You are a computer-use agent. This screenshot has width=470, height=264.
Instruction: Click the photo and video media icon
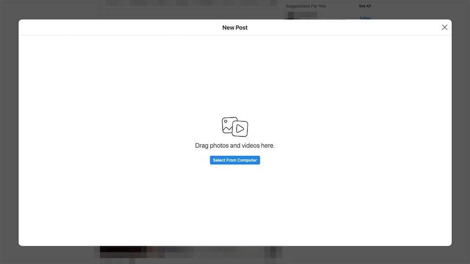point(235,127)
